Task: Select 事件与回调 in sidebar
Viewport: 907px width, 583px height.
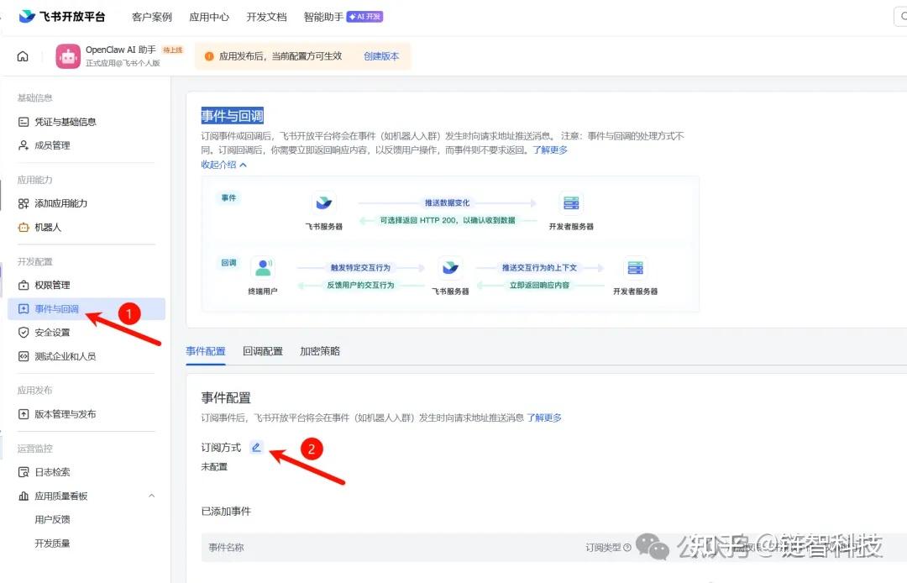Action: (x=87, y=309)
